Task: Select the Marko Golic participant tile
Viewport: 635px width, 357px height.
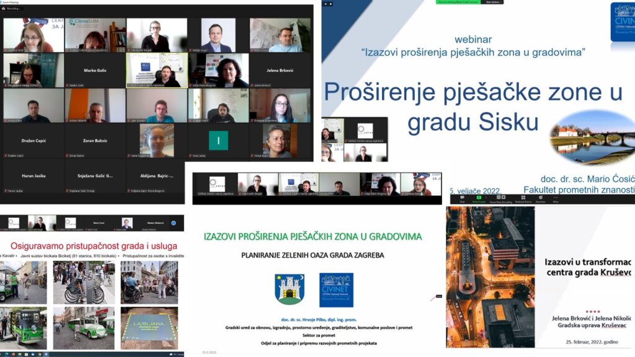Action: point(95,71)
